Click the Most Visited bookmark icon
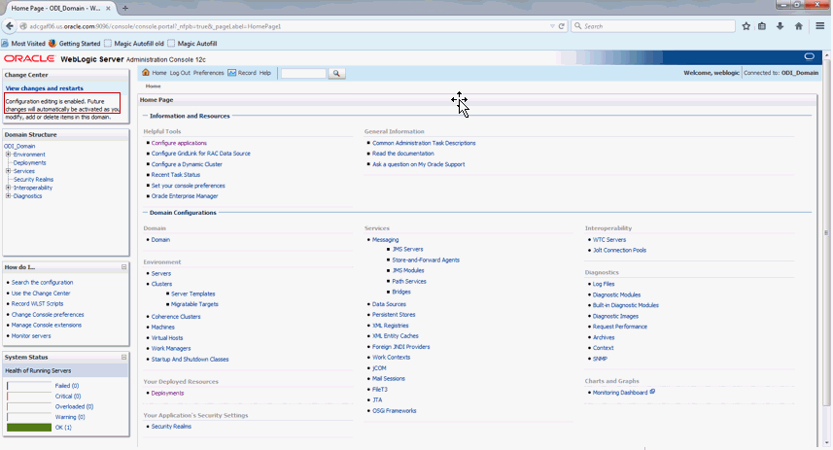This screenshot has width=833, height=450. 5,44
